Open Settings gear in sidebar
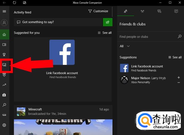The height and width of the screenshot is (135, 184). pyautogui.click(x=4, y=125)
